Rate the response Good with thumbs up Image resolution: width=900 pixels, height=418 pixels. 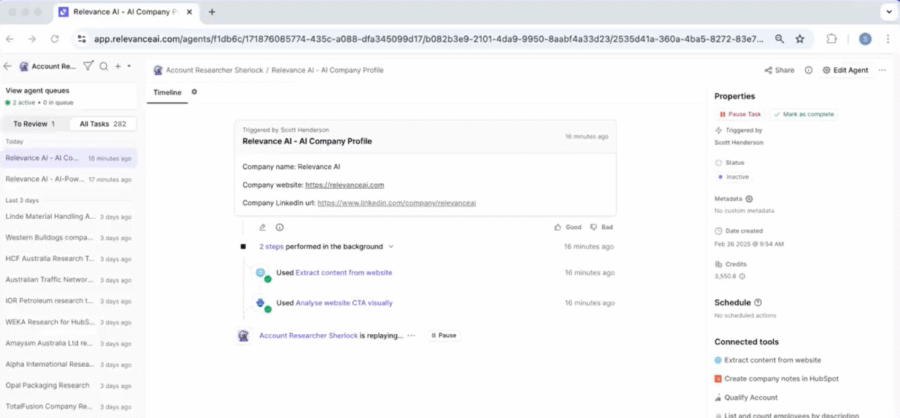[568, 227]
